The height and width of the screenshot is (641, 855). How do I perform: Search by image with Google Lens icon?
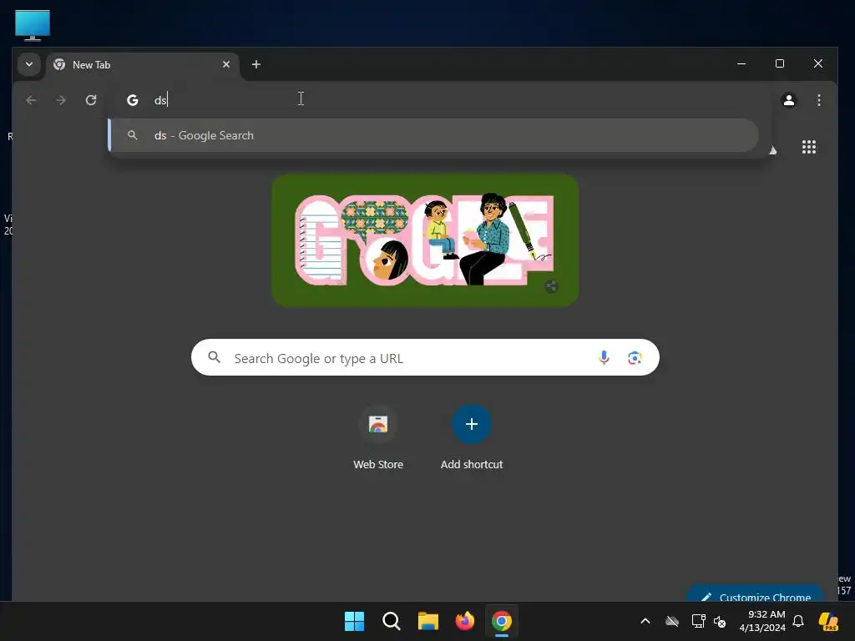(635, 357)
